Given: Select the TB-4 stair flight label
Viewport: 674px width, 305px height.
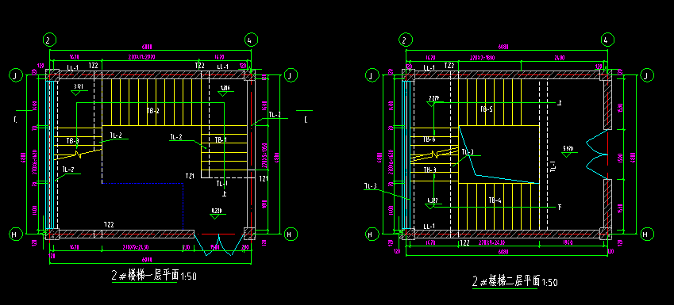Looking at the screenshot, I should (x=495, y=200).
